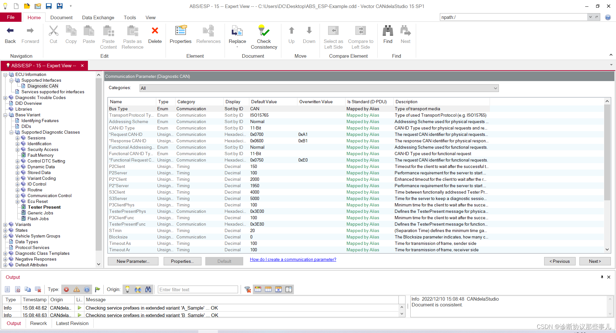Copy output messages icon

28,289
